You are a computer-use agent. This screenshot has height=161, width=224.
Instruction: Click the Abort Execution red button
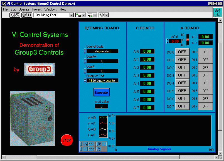24,15
